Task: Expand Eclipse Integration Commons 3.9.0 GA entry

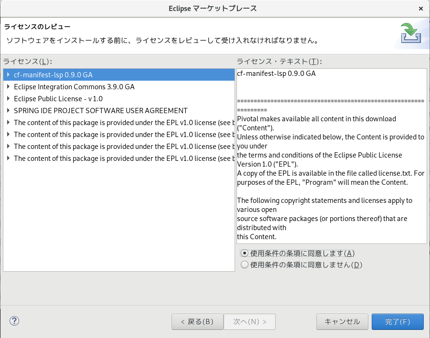Action: point(8,86)
